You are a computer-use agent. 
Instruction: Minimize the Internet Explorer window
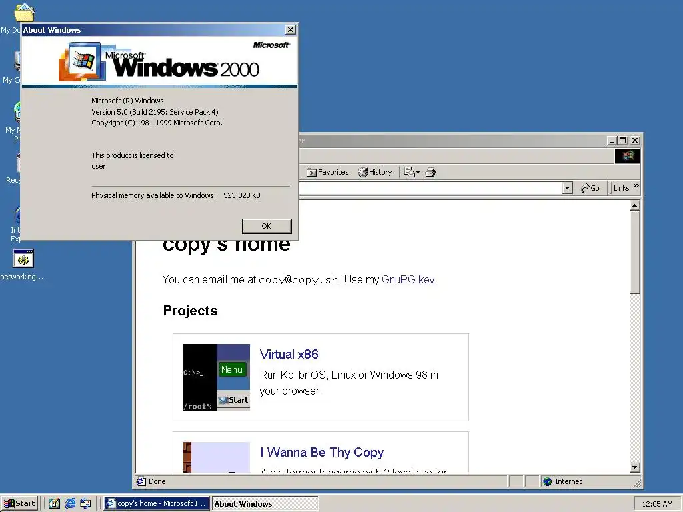(x=612, y=140)
